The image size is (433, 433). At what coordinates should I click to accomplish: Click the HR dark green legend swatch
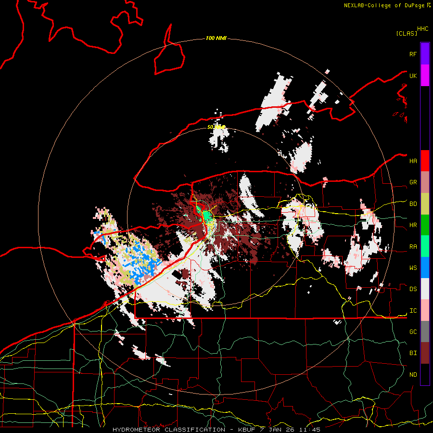pos(425,225)
